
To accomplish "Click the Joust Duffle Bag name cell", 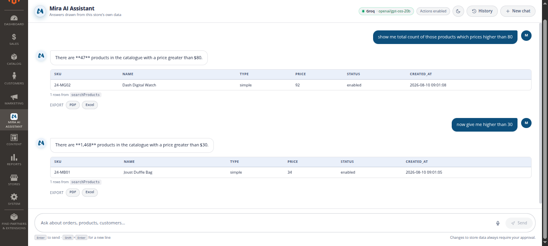I will [138, 172].
